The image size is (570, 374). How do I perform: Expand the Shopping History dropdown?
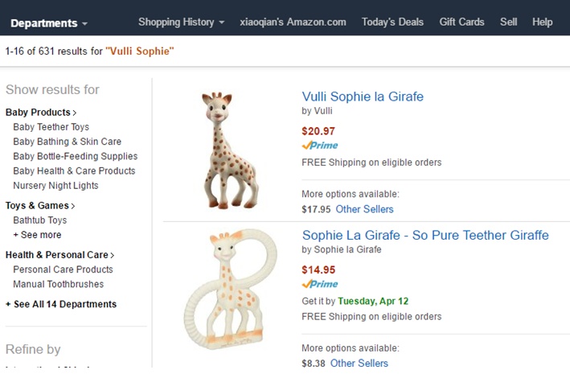point(181,22)
